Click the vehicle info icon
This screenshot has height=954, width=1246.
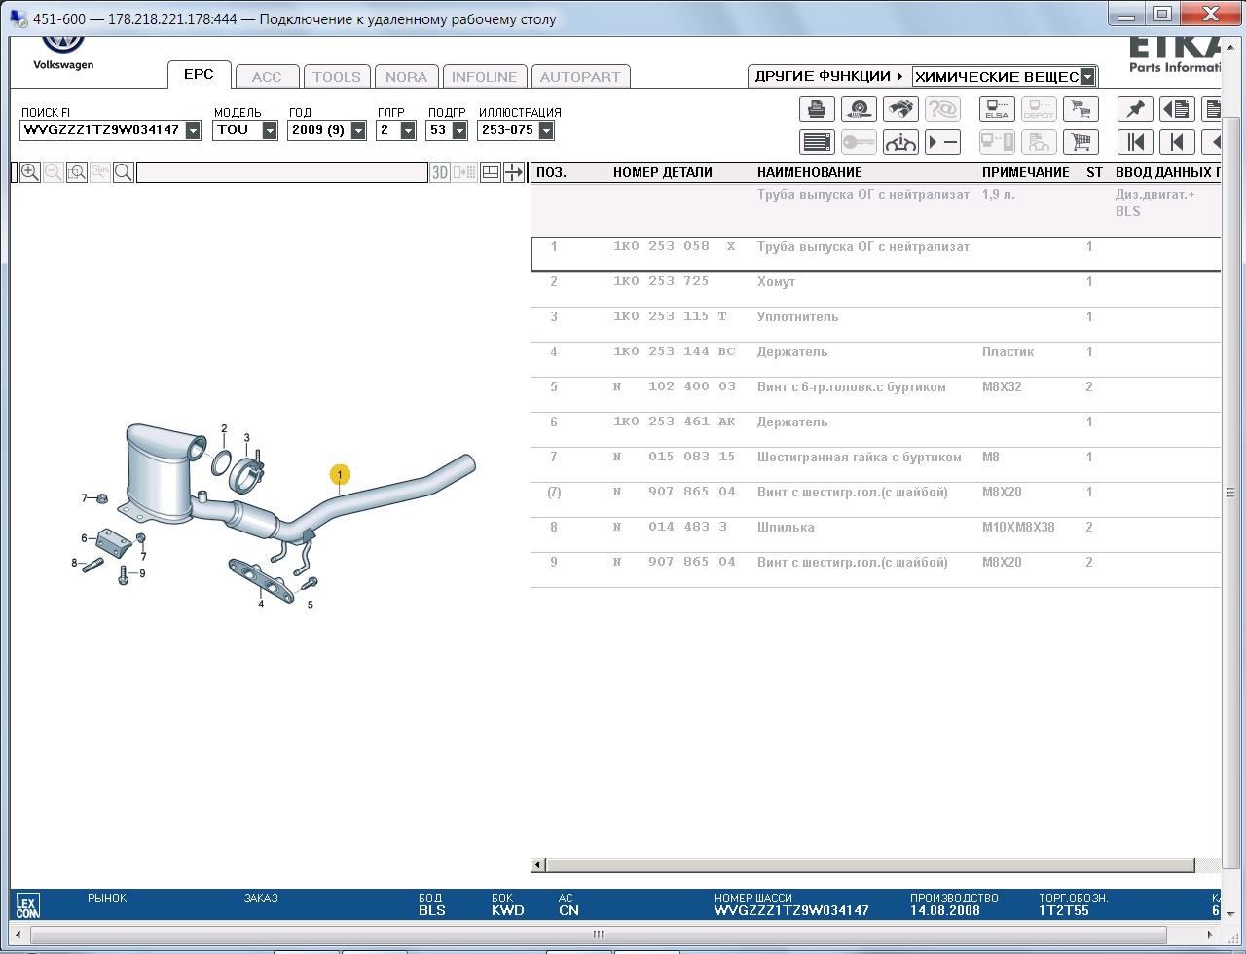pyautogui.click(x=901, y=142)
